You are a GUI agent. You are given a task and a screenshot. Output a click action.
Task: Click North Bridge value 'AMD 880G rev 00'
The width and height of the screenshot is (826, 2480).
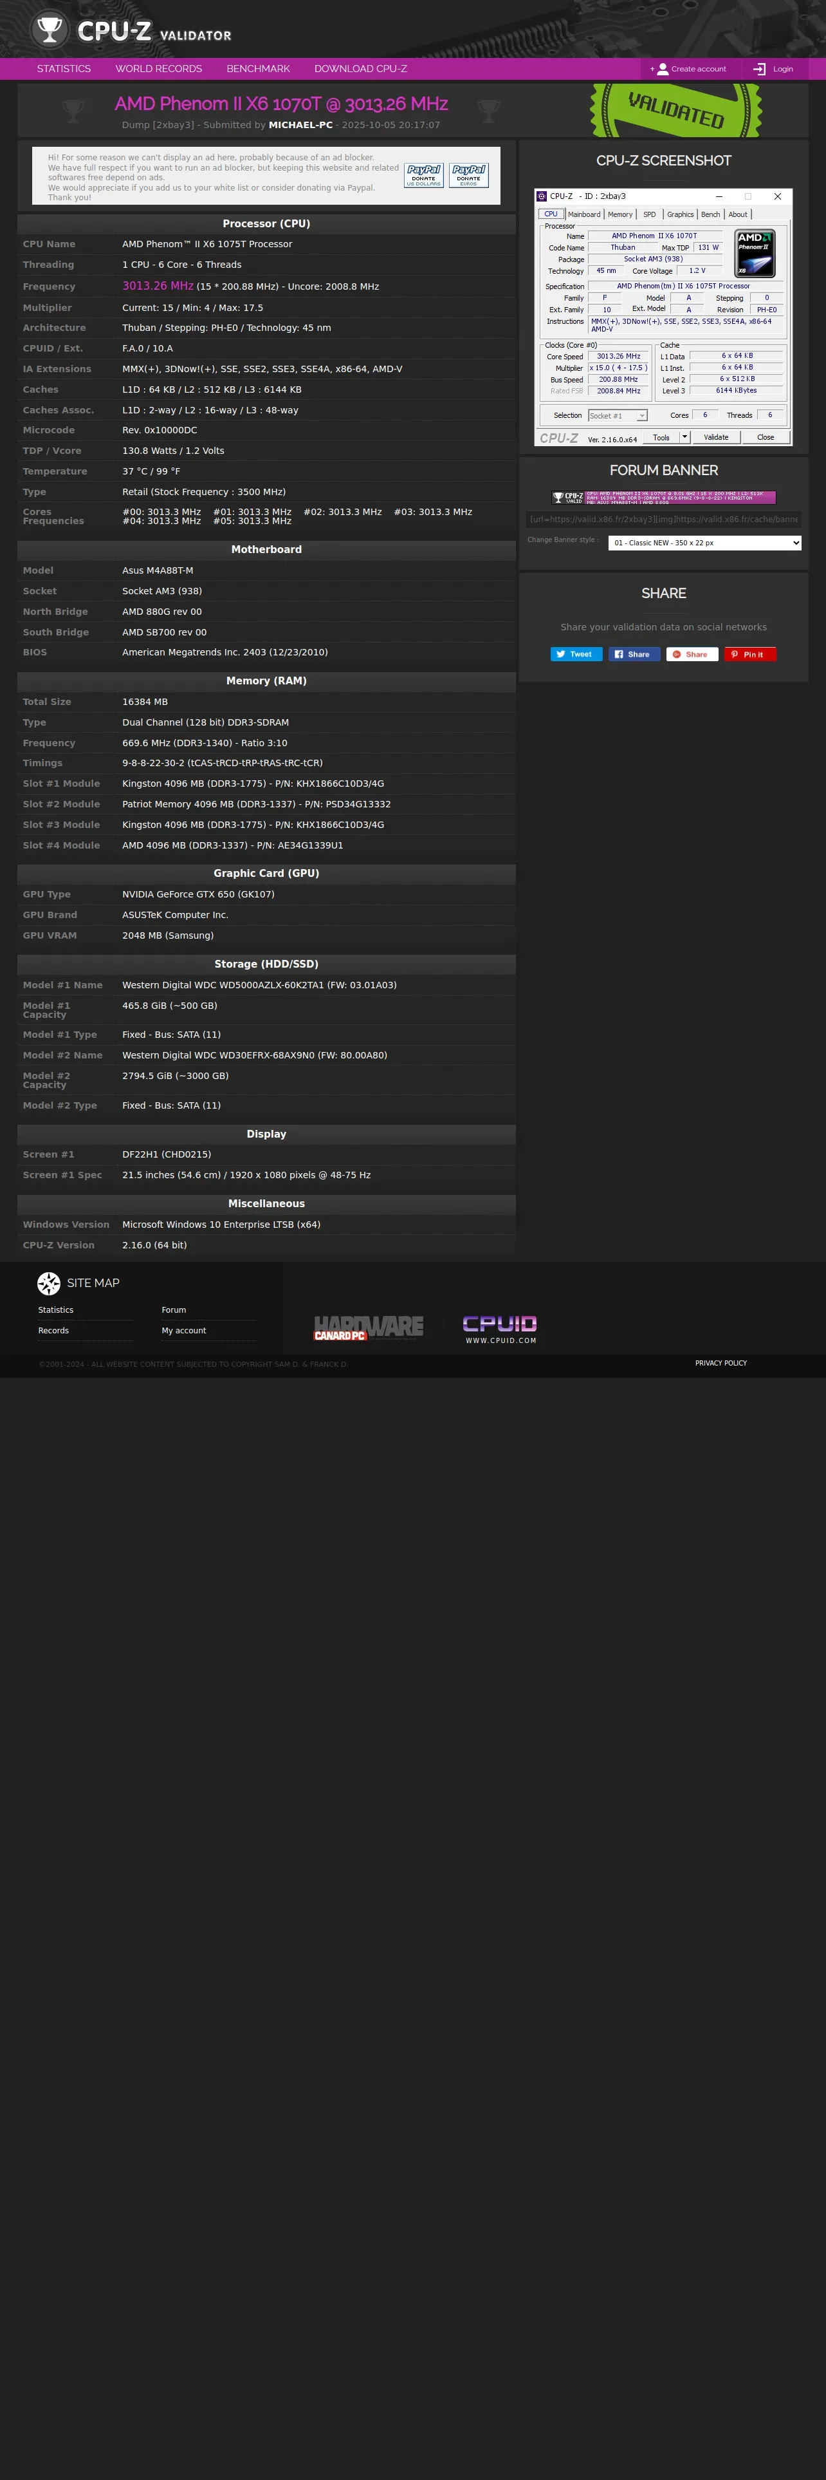[163, 612]
